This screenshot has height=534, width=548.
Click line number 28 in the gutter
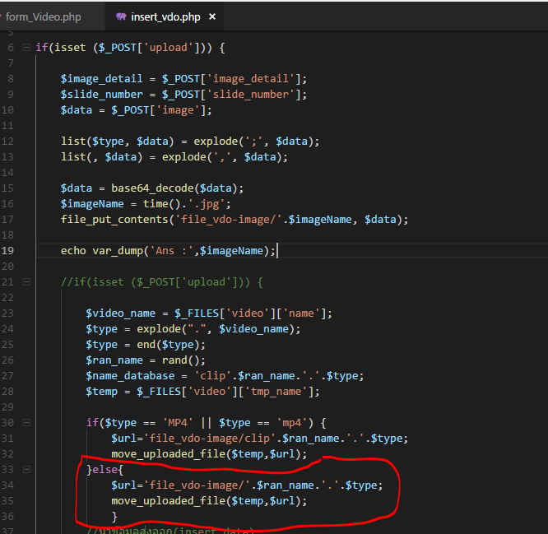pyautogui.click(x=9, y=392)
